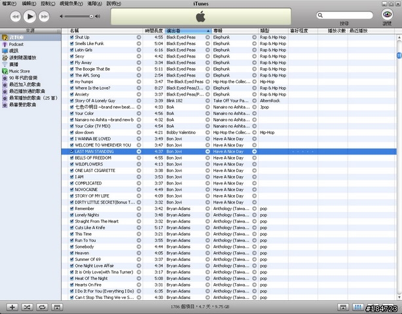
Task: Click arrow next to artist Bobby Valentino
Action: [208, 132]
